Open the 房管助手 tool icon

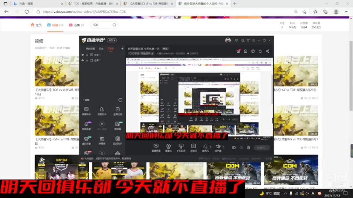pos(102,111)
